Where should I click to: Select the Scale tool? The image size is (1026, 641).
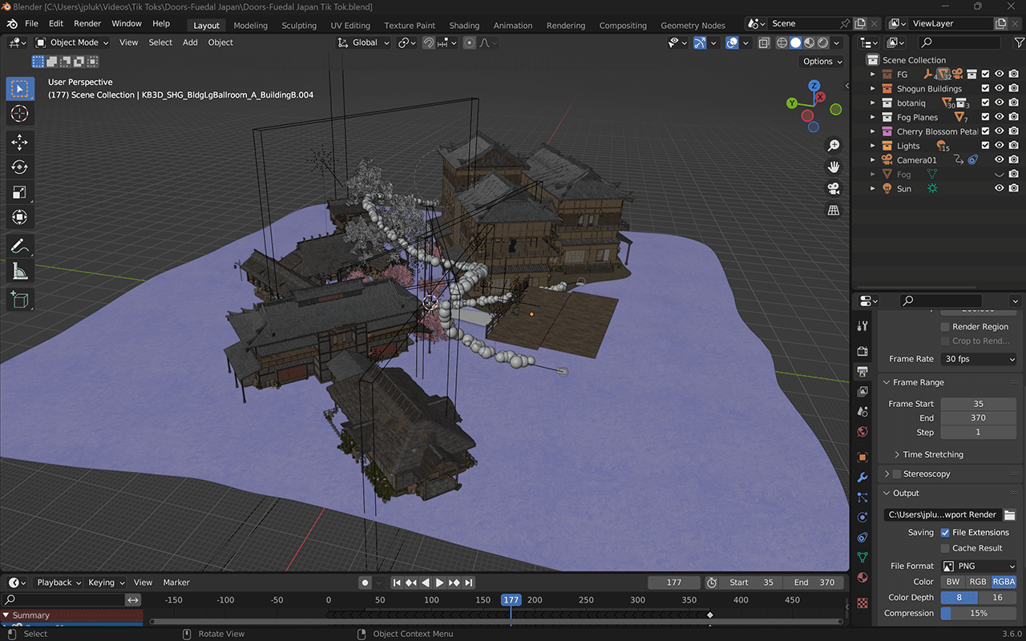pos(20,192)
